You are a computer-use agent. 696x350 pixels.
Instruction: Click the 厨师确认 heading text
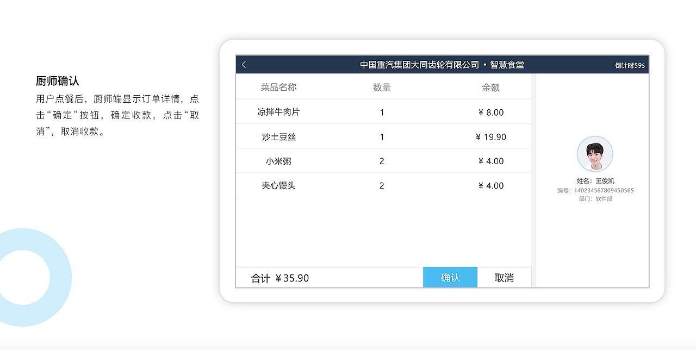pos(58,82)
